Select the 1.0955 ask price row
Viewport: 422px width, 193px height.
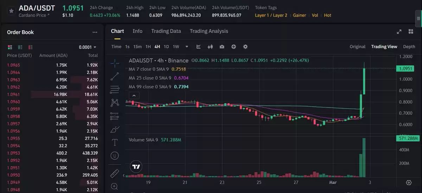[x=53, y=138]
